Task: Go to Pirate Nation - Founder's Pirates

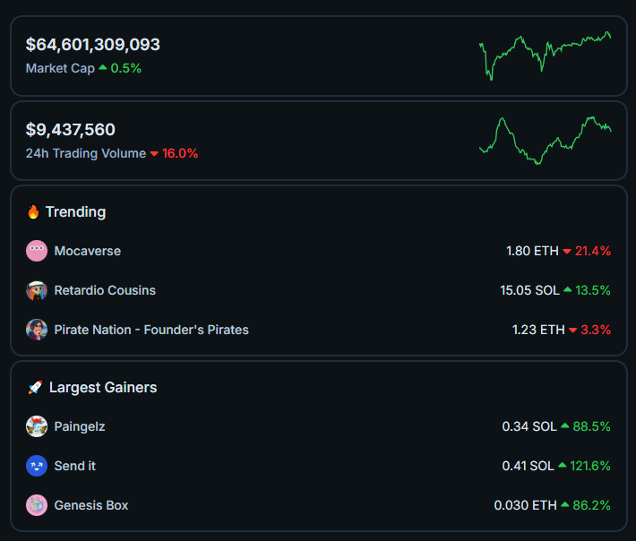Action: coord(151,330)
